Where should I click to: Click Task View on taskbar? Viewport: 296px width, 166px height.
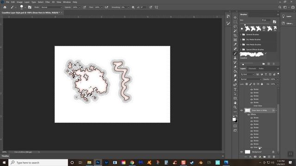(x=80, y=163)
